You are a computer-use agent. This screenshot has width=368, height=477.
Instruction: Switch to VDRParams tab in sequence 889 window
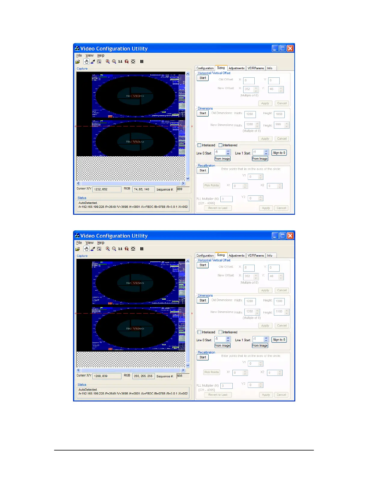pos(256,68)
